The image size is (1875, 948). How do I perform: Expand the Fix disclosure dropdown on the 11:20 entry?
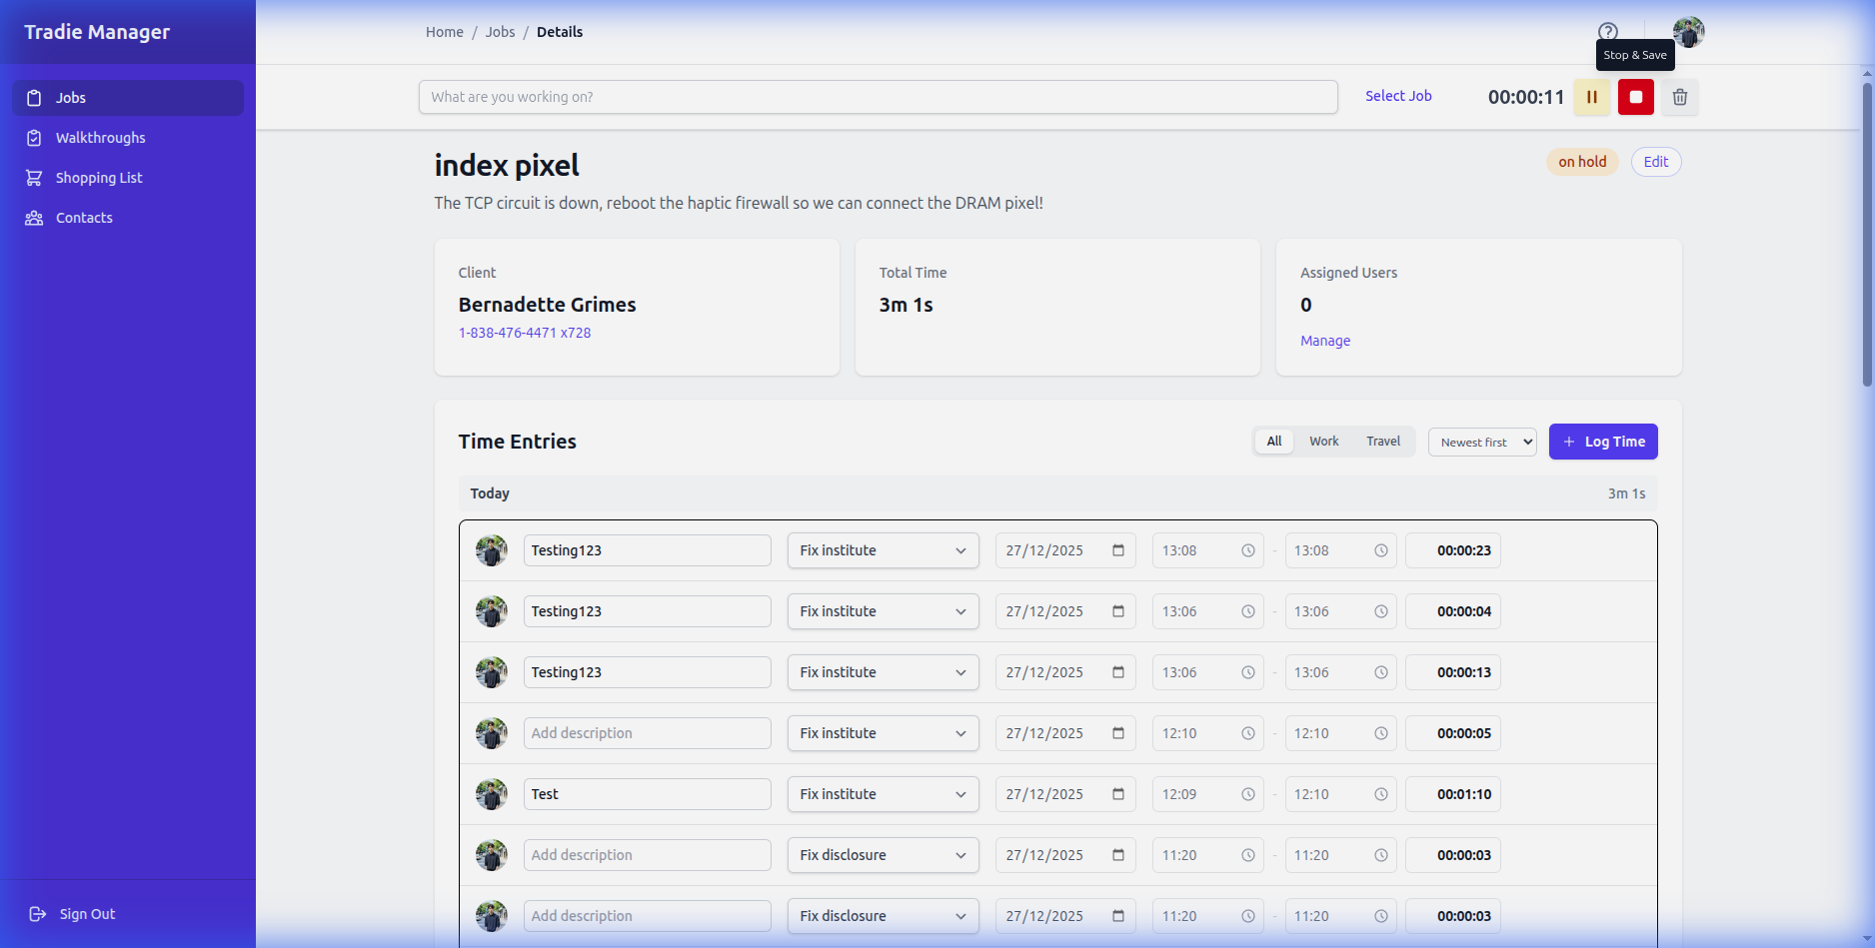(x=882, y=855)
